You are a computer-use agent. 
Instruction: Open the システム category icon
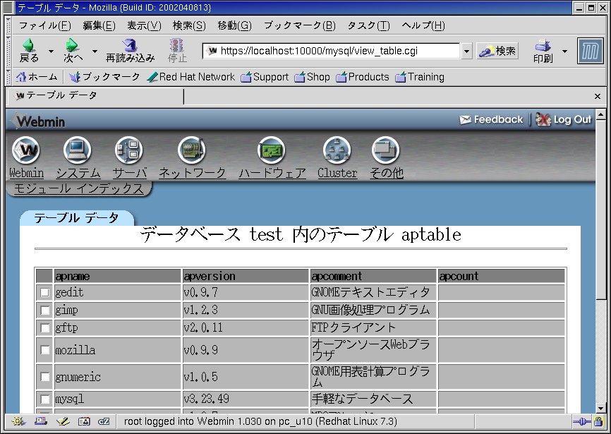coord(78,150)
